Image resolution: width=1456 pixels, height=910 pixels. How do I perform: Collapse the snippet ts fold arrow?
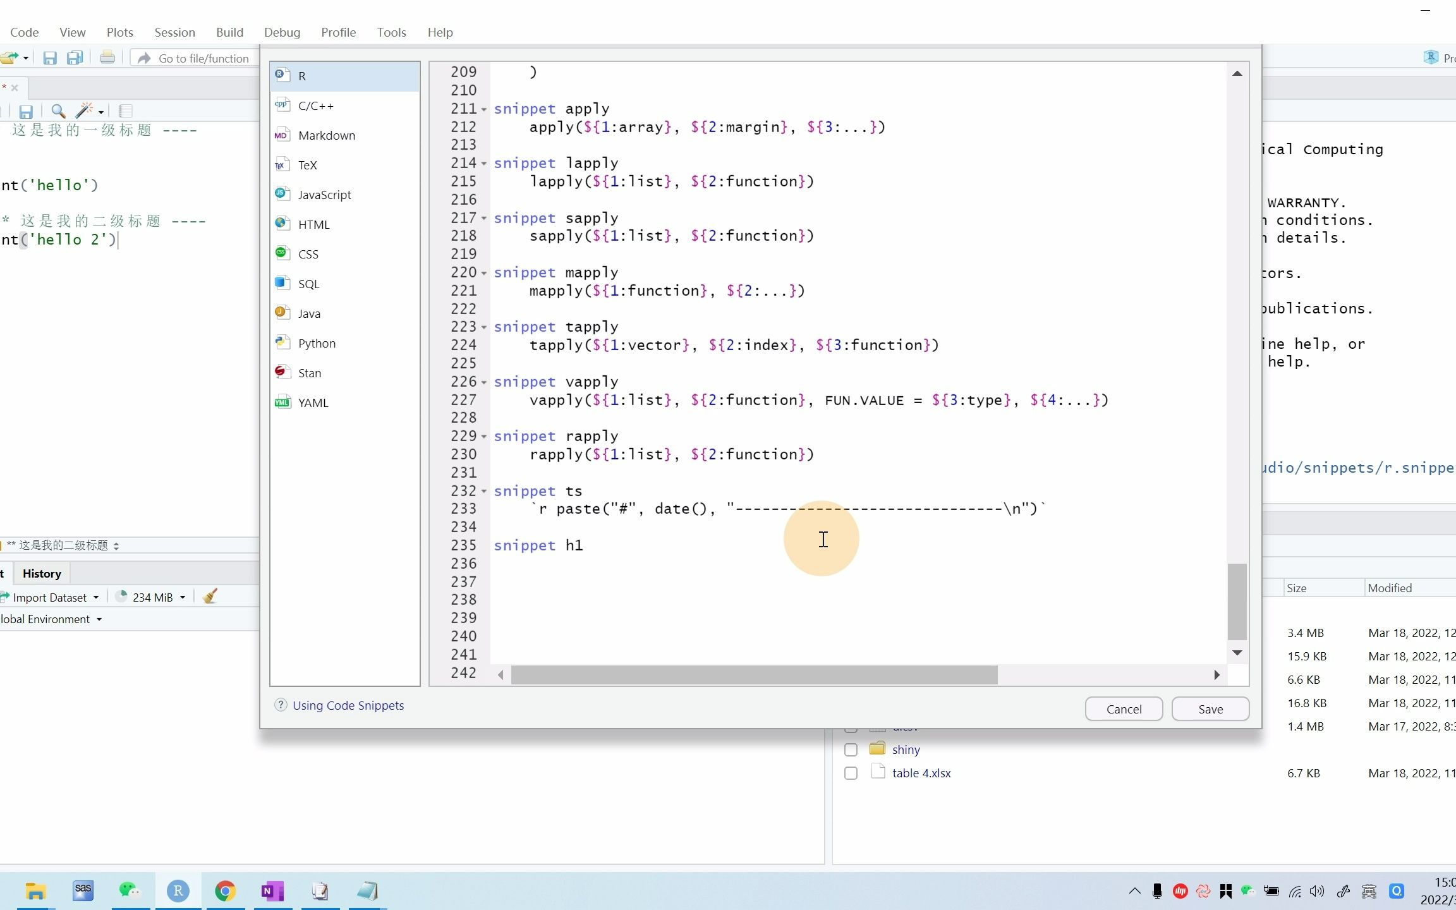(x=484, y=492)
